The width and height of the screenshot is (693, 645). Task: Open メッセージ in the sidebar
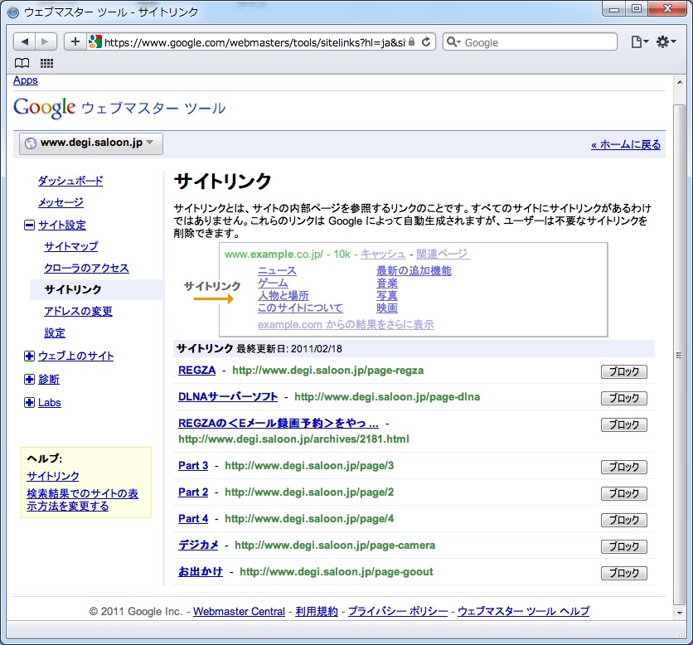pyautogui.click(x=61, y=202)
